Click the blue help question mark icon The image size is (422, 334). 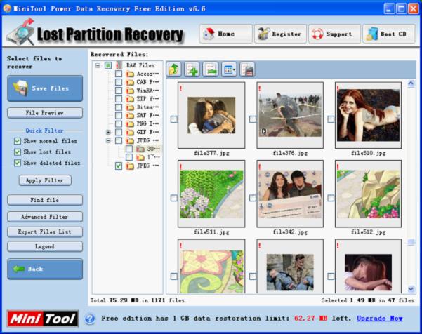[90, 319]
